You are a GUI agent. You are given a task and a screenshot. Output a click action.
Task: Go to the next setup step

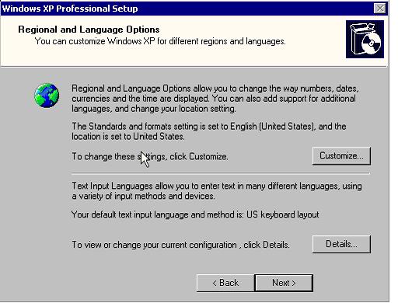point(284,283)
